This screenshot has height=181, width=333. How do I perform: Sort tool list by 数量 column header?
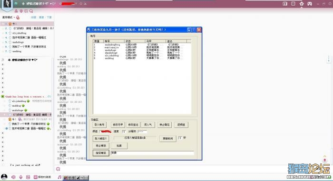click(x=98, y=41)
